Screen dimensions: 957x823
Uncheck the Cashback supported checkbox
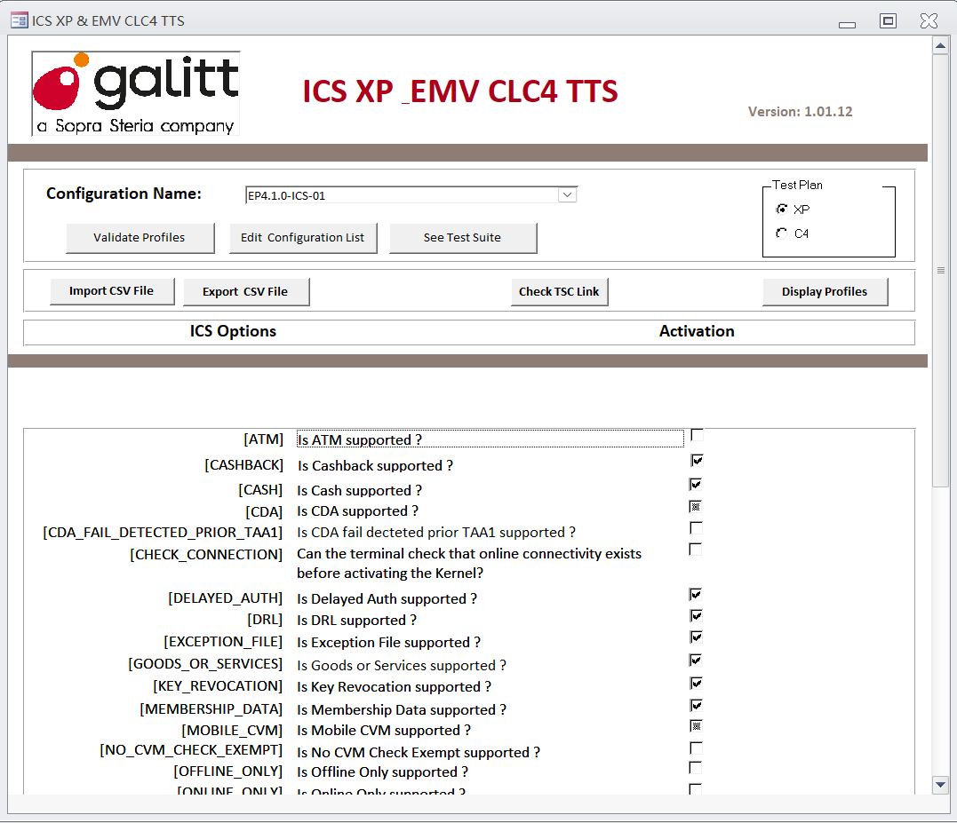point(697,461)
